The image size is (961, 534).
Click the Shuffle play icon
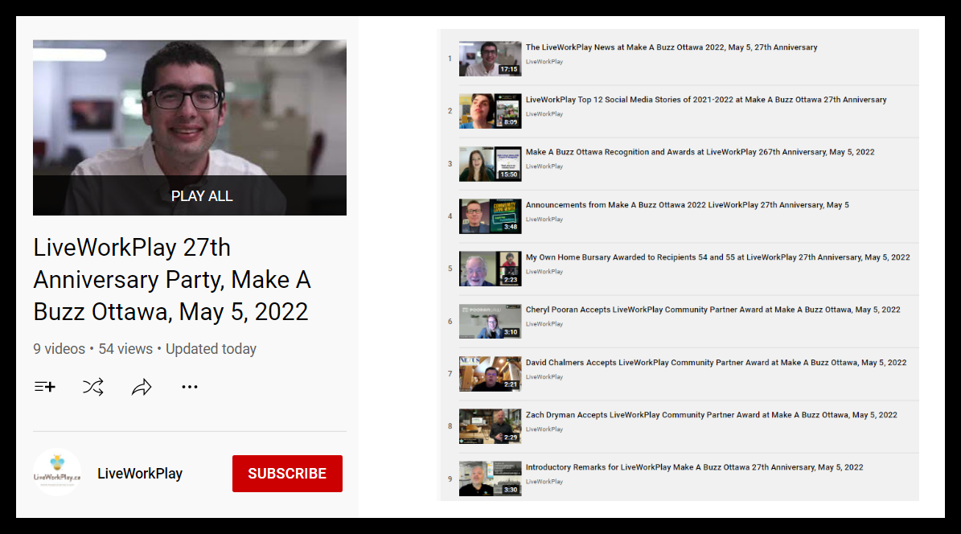click(93, 387)
